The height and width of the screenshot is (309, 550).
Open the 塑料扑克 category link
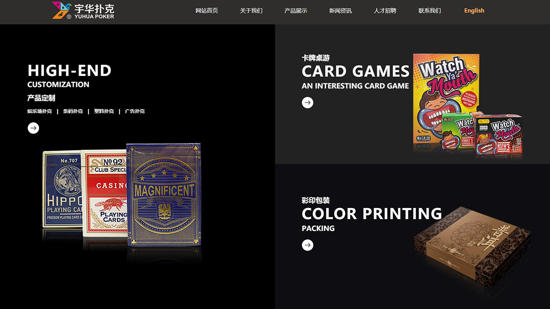pyautogui.click(x=104, y=111)
